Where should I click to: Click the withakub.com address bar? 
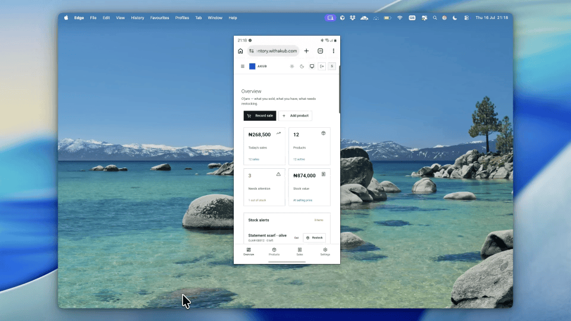pos(274,51)
